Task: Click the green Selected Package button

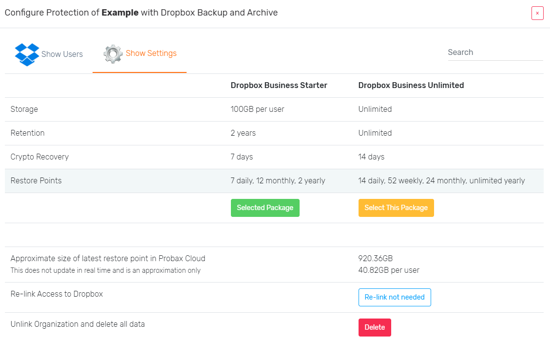Action: tap(265, 208)
